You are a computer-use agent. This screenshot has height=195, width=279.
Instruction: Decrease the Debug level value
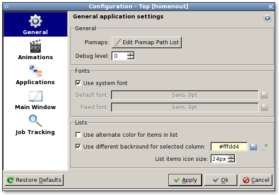click(131, 57)
